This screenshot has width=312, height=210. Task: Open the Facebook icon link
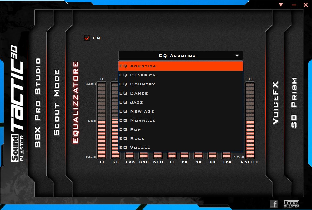[x=274, y=204]
